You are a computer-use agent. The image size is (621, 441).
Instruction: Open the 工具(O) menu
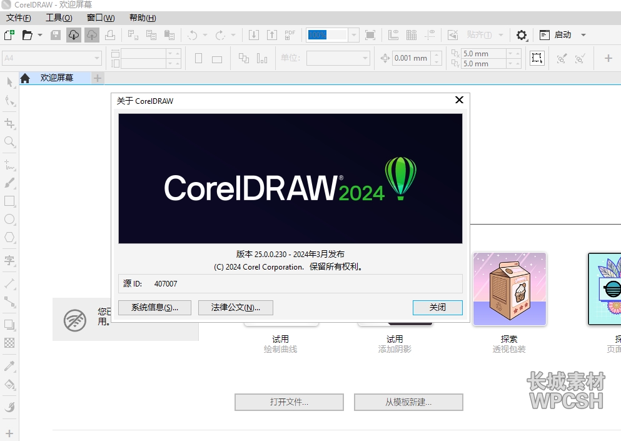(x=59, y=18)
